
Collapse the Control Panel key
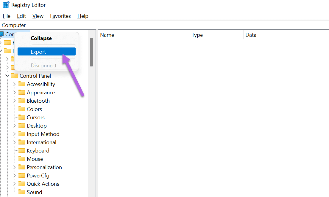7,76
